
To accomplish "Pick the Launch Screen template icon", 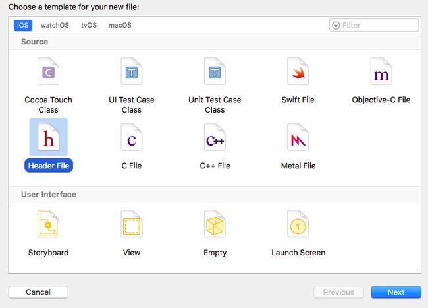I will (x=298, y=224).
